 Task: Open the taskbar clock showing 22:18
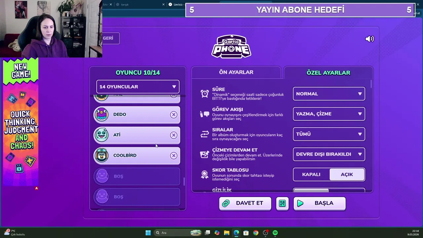(413, 232)
